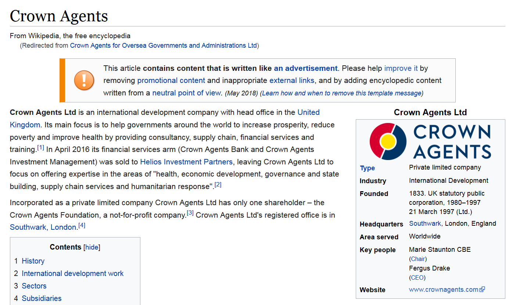
Task: Click the Crown Agents logo image
Action: point(430,141)
